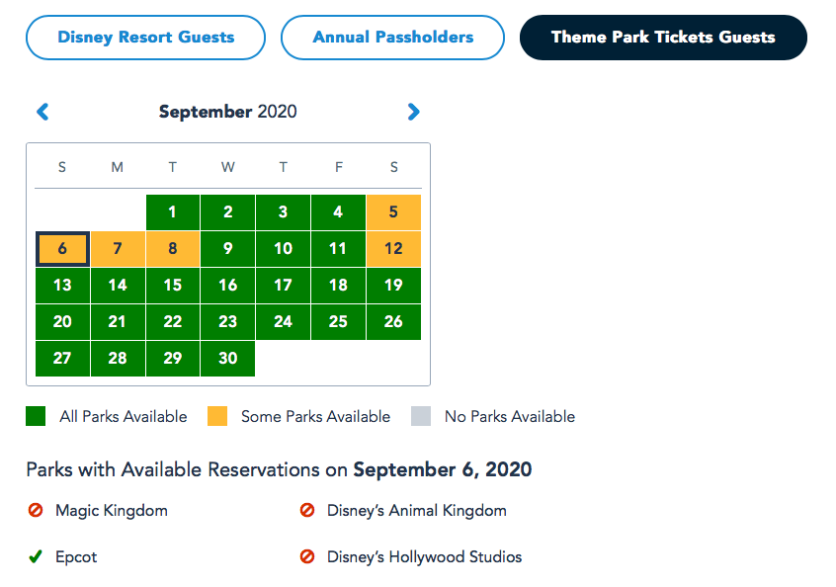This screenshot has height=587, width=836.
Task: Click green All Parks Available swatch
Action: 36,417
